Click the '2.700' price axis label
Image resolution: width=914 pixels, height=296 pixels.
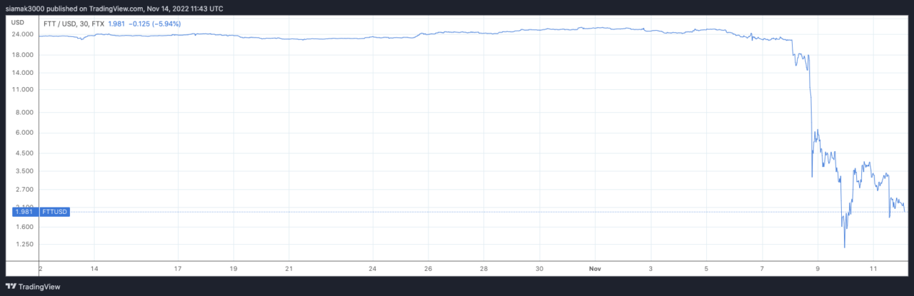pyautogui.click(x=24, y=190)
